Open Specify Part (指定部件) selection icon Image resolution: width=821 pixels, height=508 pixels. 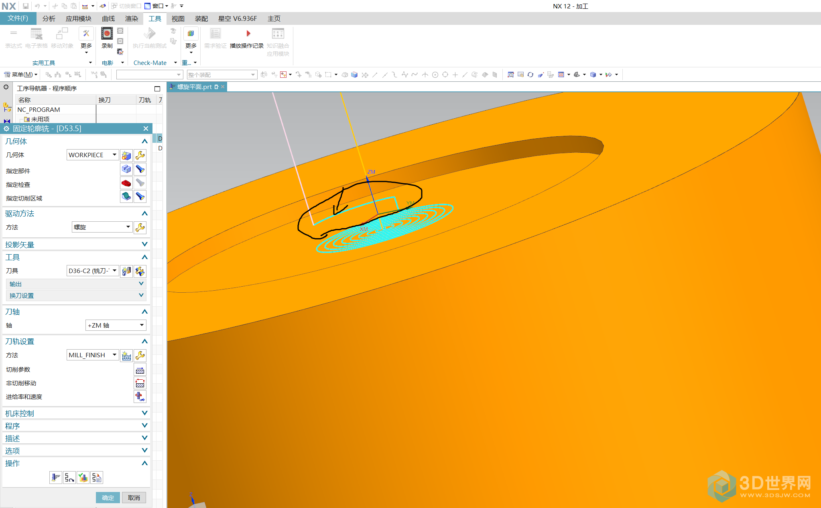[x=126, y=169]
